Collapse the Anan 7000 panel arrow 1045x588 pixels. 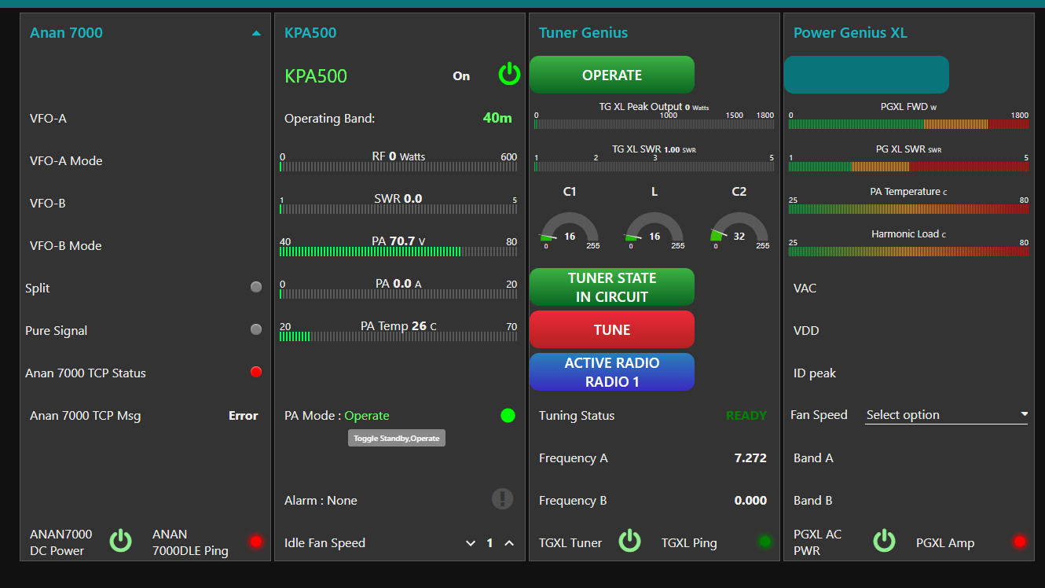tap(256, 33)
